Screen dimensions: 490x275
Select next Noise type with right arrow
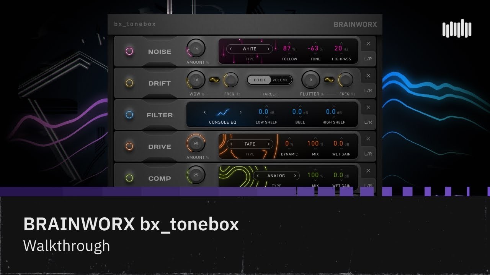click(x=268, y=49)
